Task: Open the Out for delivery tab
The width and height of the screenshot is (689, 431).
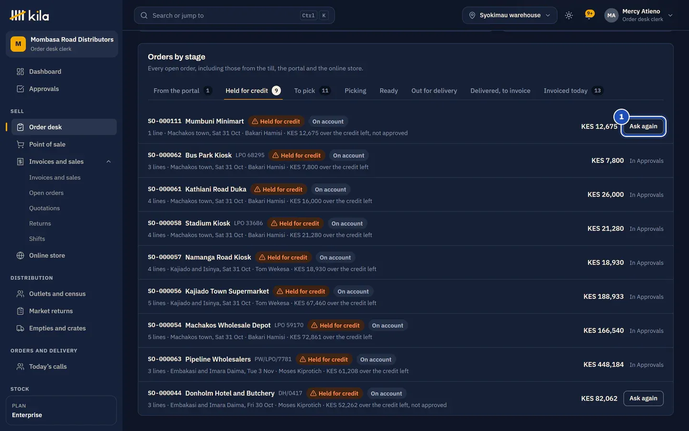Action: [x=434, y=91]
